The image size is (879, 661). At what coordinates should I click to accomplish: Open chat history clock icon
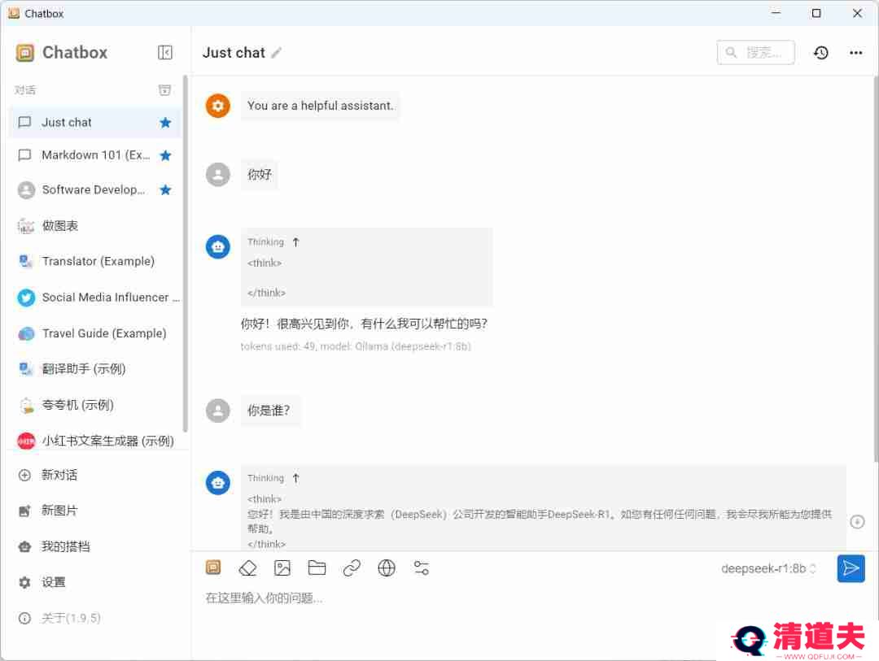(x=820, y=53)
